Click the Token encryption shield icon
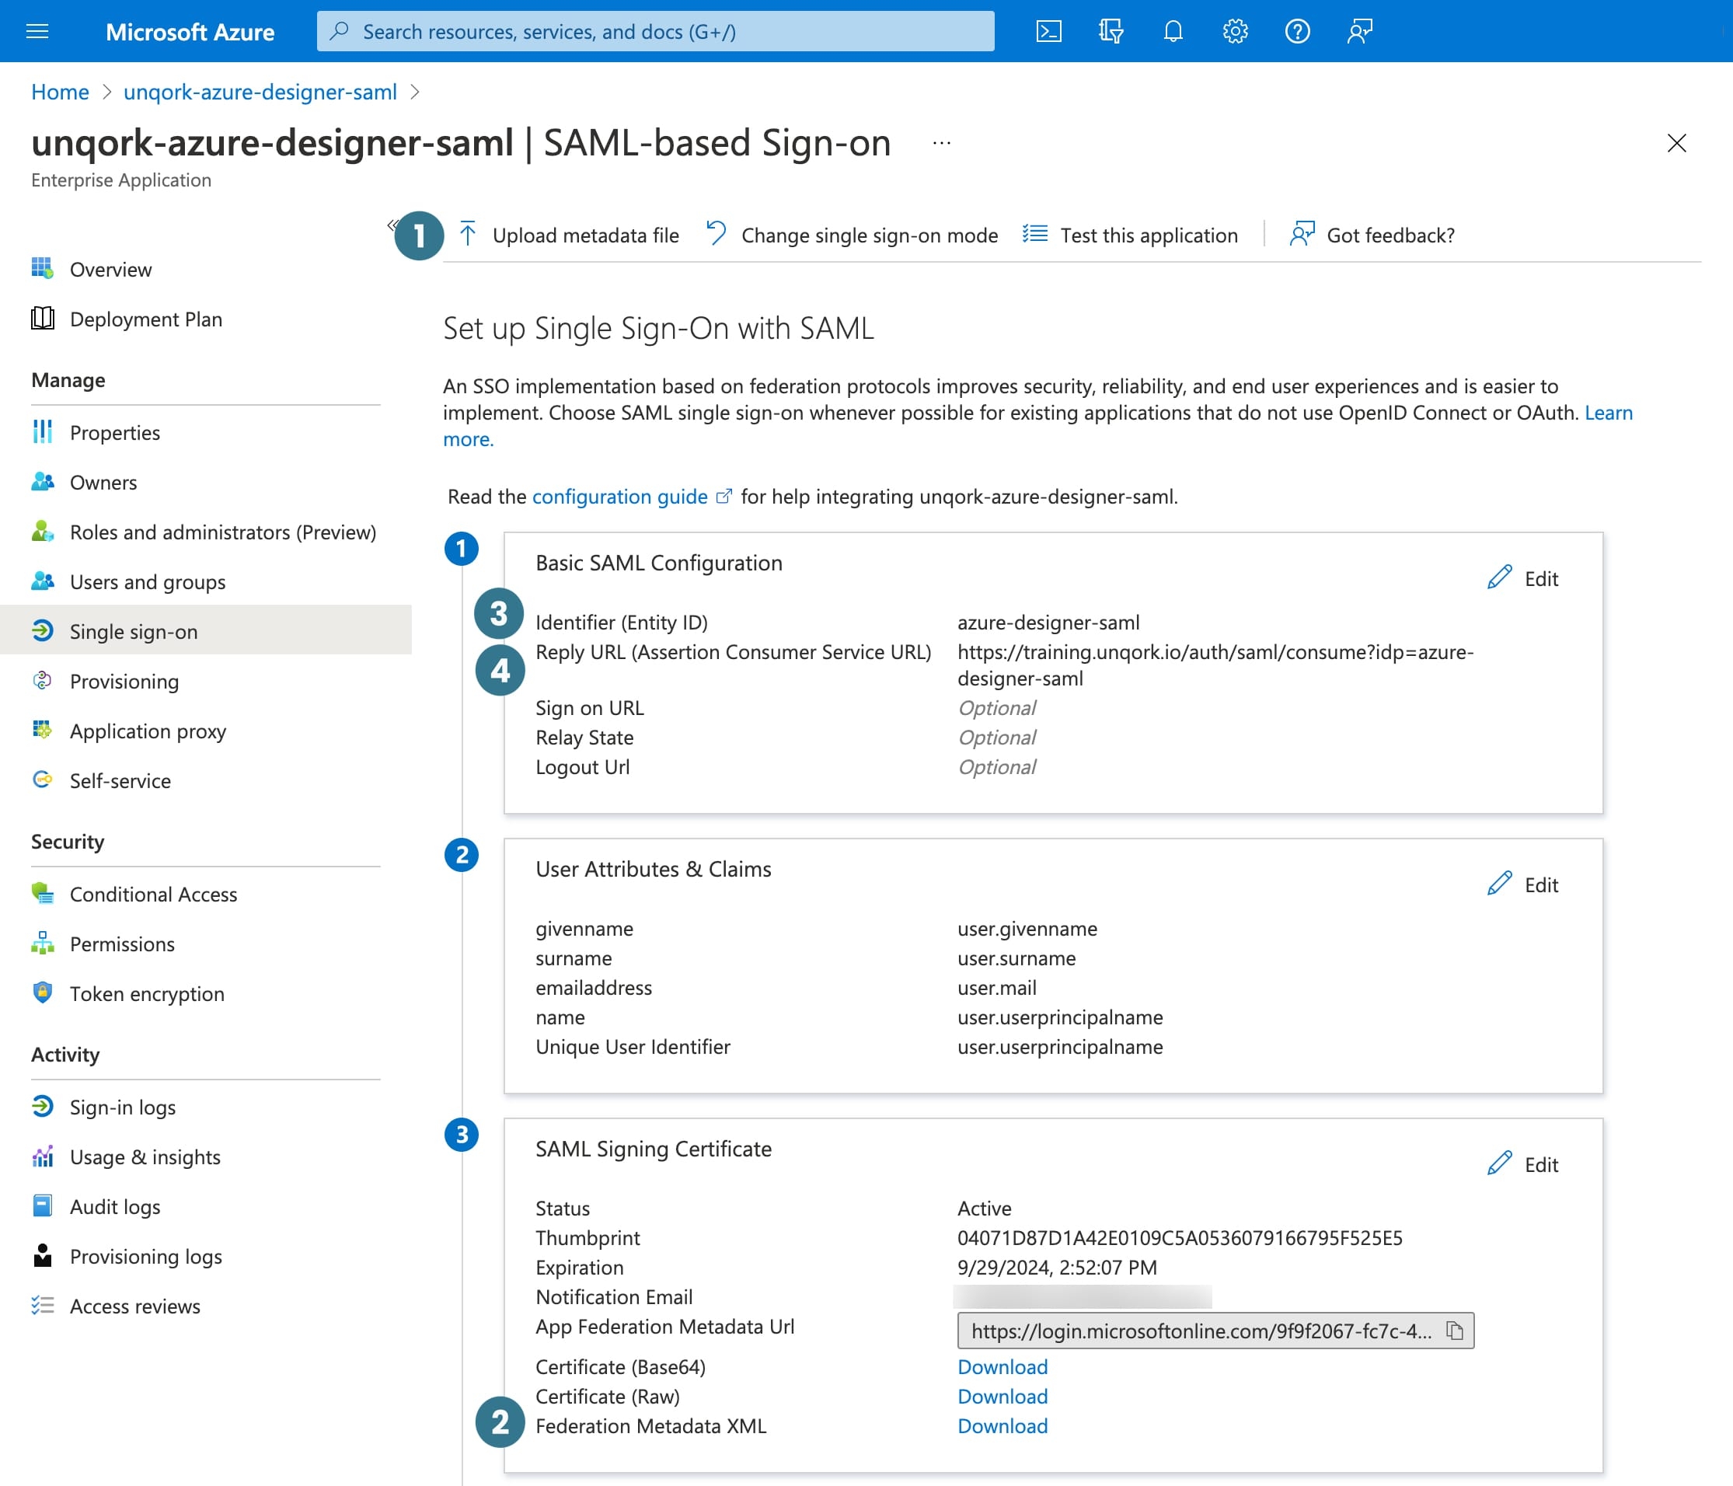 coord(43,992)
